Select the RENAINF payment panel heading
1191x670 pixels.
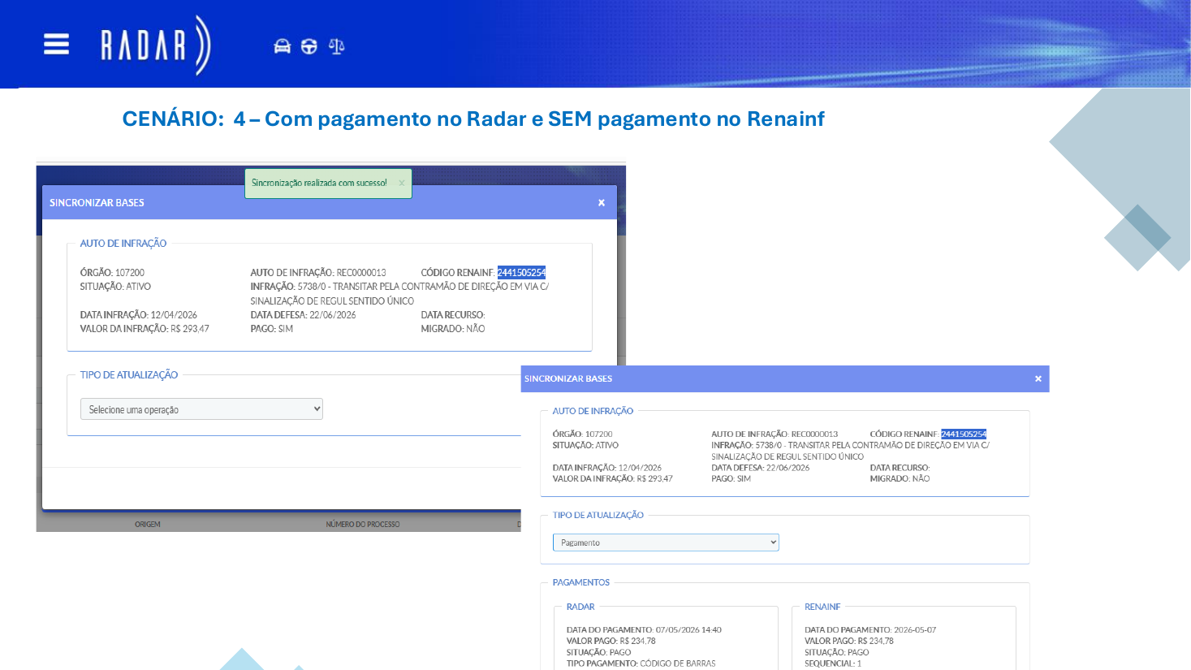[x=822, y=607]
